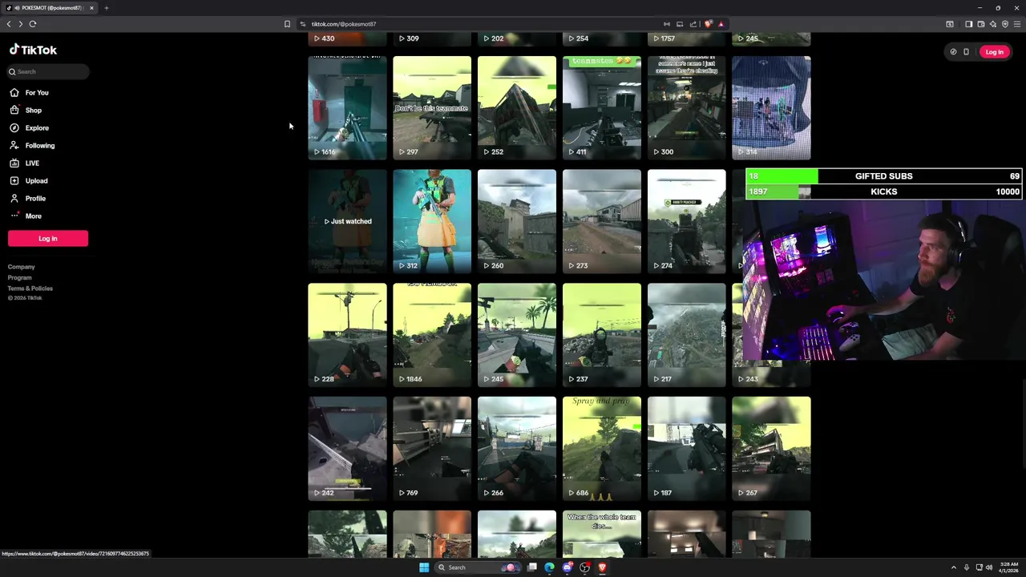Viewport: 1026px width, 577px height.
Task: Open Task View in the taskbar
Action: click(531, 567)
